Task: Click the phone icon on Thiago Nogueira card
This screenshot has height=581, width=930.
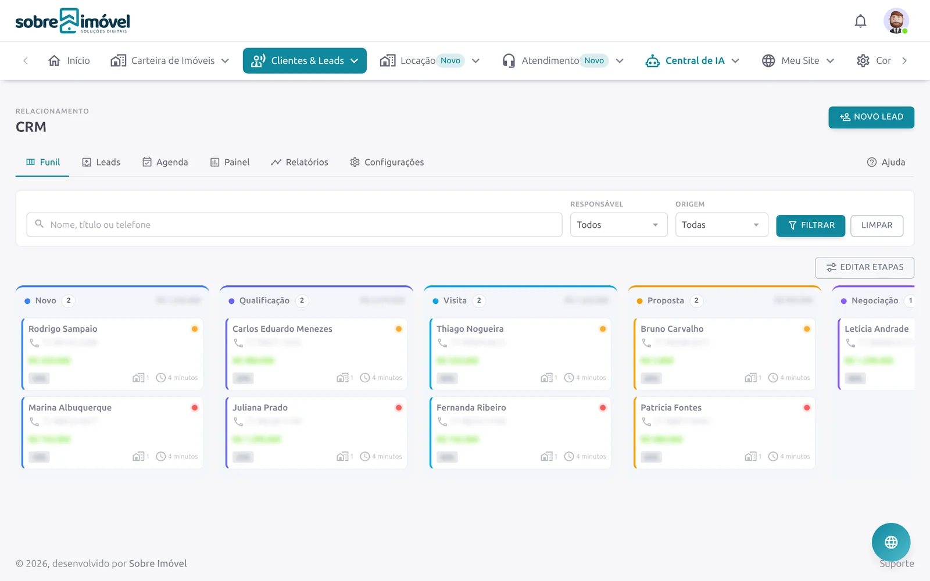Action: click(442, 343)
